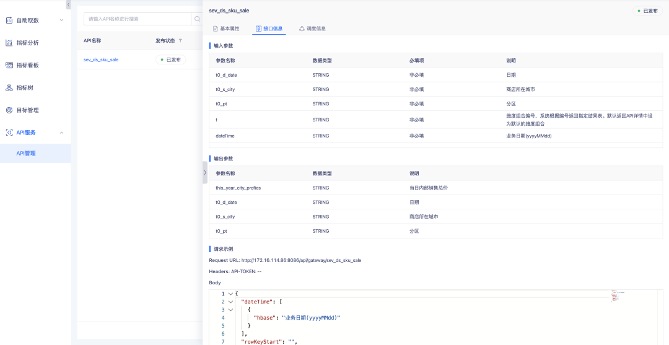Select API管理 submenu item
This screenshot has height=345, width=669.
coord(35,153)
